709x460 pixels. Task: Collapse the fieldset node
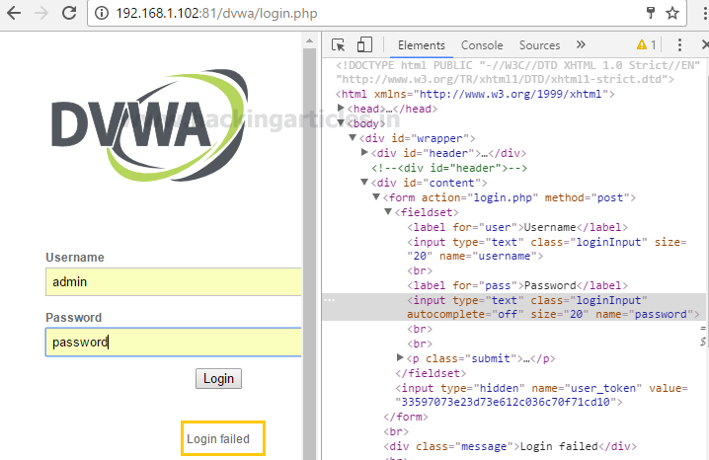point(388,211)
